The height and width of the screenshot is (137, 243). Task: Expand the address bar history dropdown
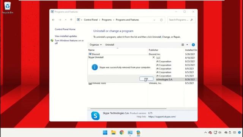point(154,20)
